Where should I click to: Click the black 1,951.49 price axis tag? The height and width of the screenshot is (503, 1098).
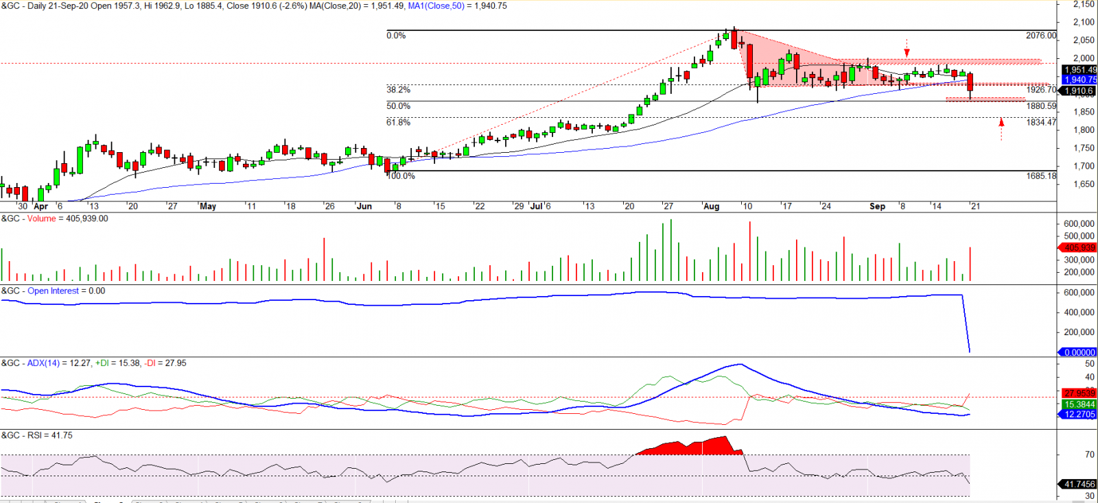point(1079,70)
